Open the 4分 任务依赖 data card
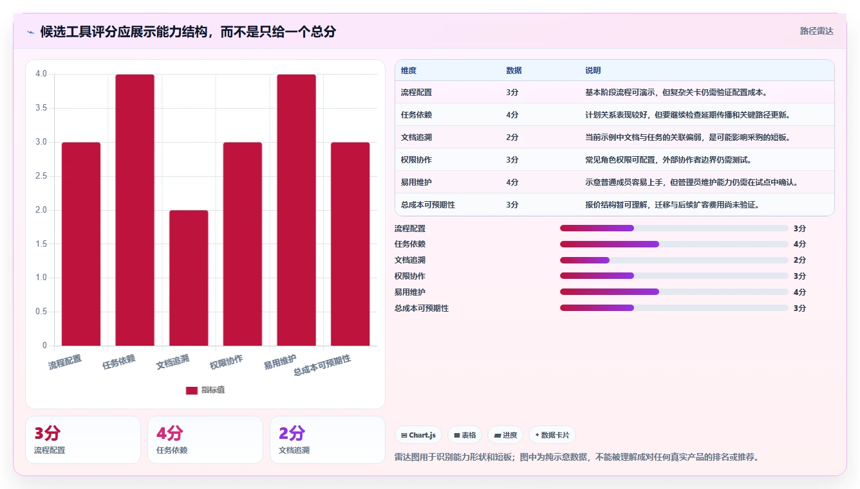This screenshot has height=489, width=860. (205, 440)
